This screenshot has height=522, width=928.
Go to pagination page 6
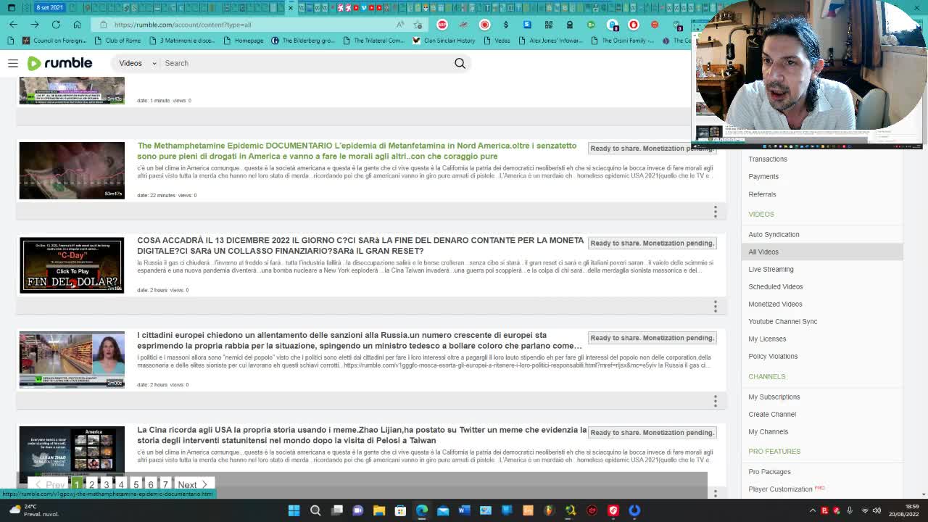[151, 484]
